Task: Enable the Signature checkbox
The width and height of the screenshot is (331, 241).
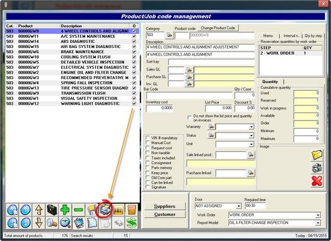Action: 148,187
